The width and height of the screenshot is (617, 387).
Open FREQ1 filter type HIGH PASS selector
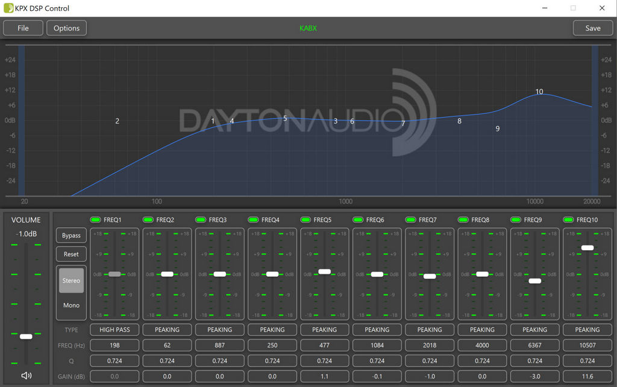[x=114, y=330]
